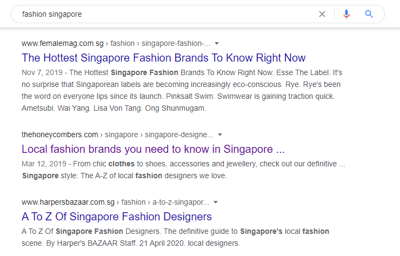Expand dropdown arrow beside thehoneycombers.com URL
Viewport: 400px width, 256px height.
tap(220, 134)
